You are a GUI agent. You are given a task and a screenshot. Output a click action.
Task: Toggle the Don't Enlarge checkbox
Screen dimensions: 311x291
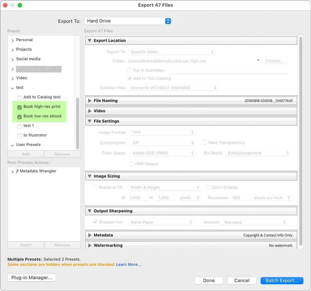208,187
